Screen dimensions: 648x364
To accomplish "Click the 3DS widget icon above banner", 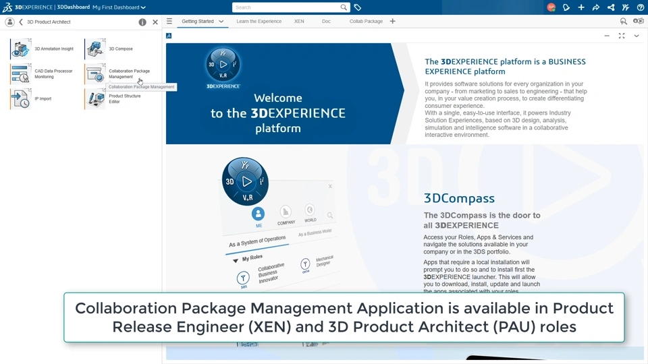I will pyautogui.click(x=169, y=36).
